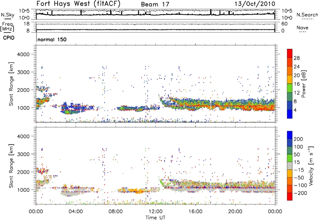
Task: Click the 'Power [dB]' colorbar title
Action: (303, 84)
